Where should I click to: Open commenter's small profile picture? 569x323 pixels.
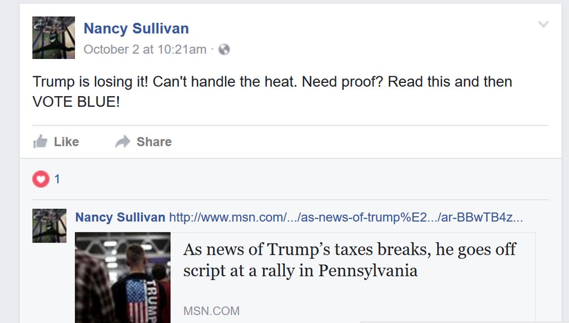[50, 226]
